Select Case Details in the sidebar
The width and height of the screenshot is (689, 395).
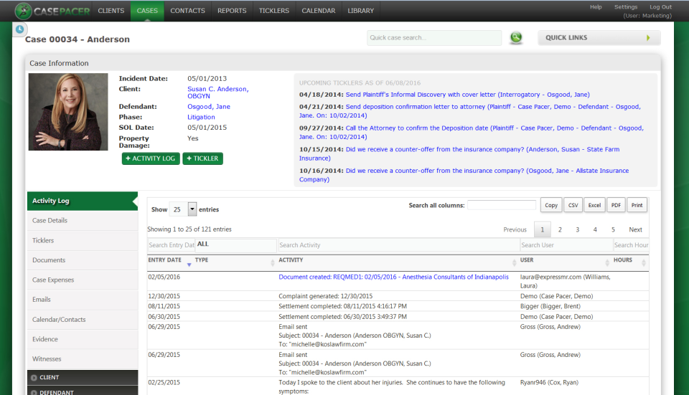[x=83, y=221]
